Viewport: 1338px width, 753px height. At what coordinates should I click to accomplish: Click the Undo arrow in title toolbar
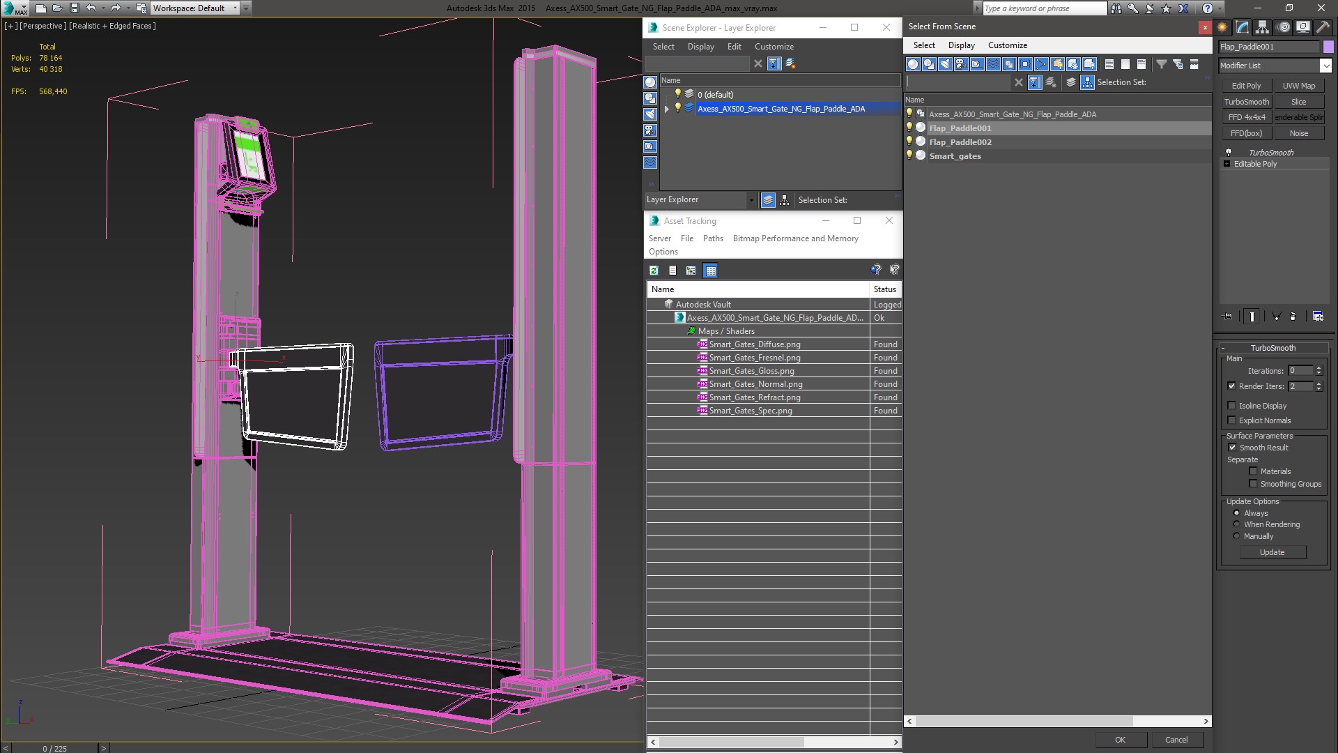coord(91,8)
